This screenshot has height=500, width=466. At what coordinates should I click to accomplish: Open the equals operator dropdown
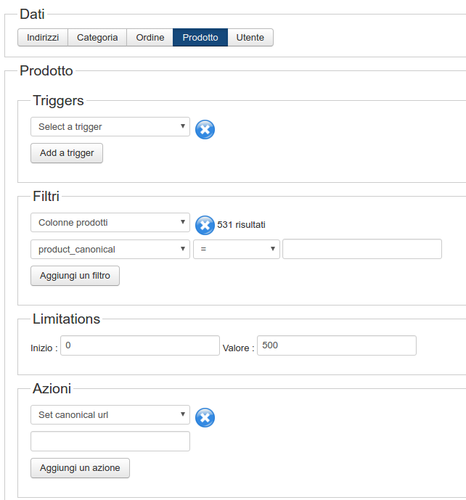(237, 250)
